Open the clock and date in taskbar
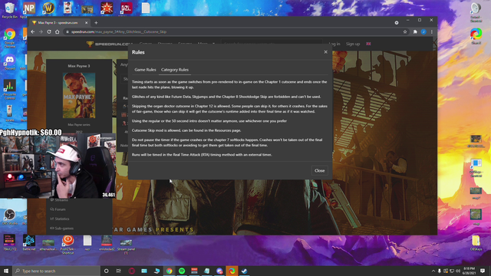This screenshot has width=491, height=276. pyautogui.click(x=469, y=271)
